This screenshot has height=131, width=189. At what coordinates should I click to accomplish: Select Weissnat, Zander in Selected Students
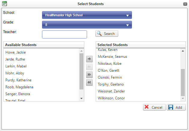(138, 91)
